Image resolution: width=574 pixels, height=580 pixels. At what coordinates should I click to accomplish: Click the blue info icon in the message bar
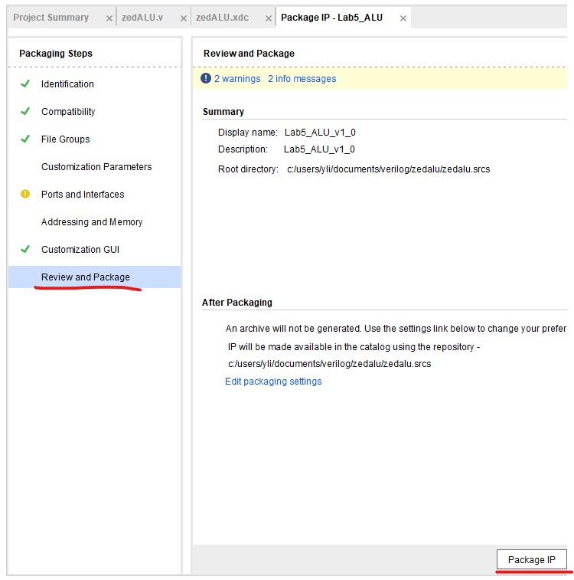click(205, 78)
